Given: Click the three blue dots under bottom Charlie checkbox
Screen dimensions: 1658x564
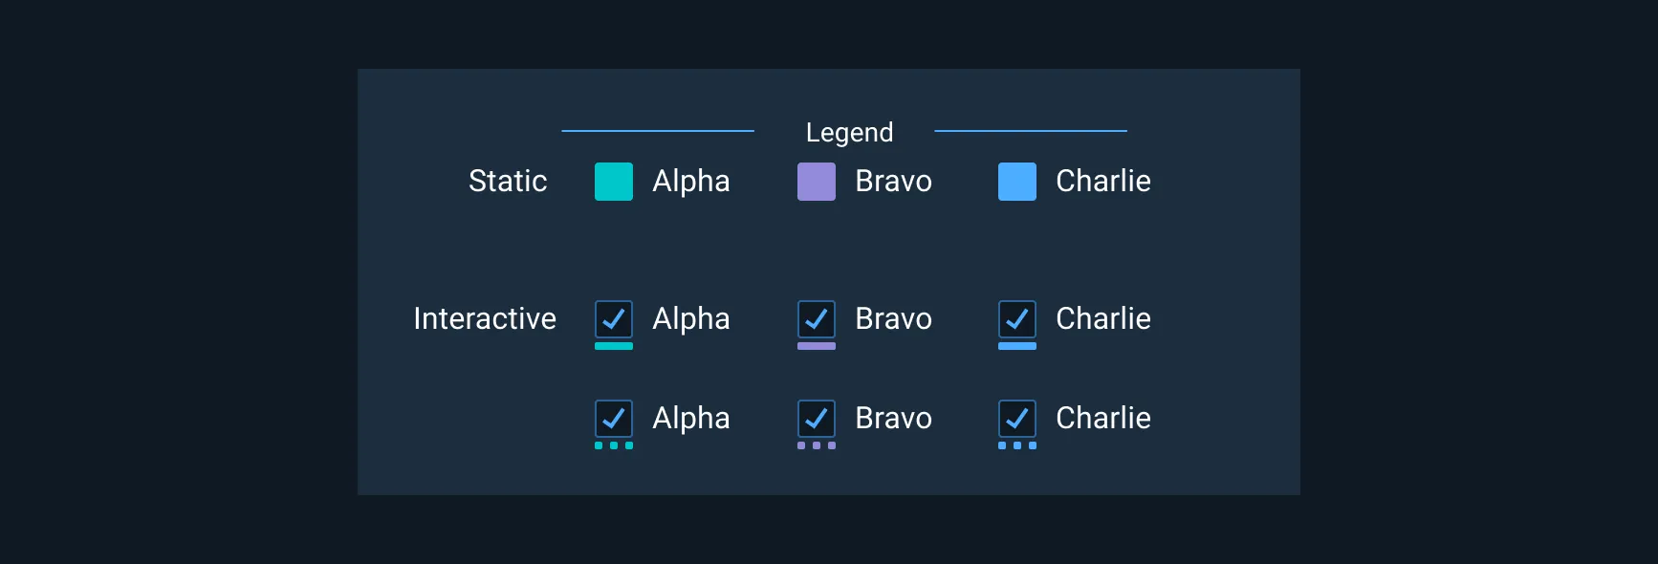Looking at the screenshot, I should pos(1017,446).
